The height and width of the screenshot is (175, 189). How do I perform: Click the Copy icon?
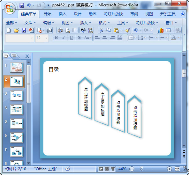pos(109,30)
